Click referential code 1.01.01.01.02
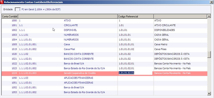Viewport: 214px width, 98px height. point(126,49)
